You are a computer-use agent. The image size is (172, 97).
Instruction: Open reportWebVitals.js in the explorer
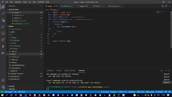(18, 65)
